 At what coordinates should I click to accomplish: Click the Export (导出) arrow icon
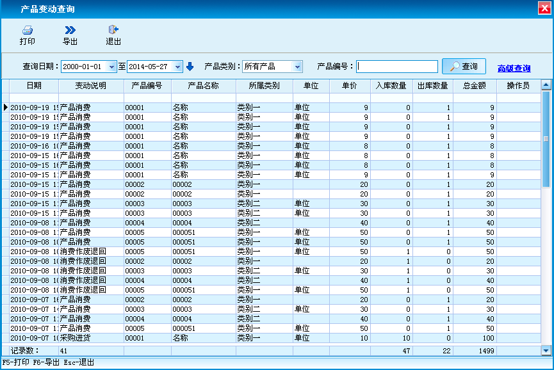click(70, 30)
